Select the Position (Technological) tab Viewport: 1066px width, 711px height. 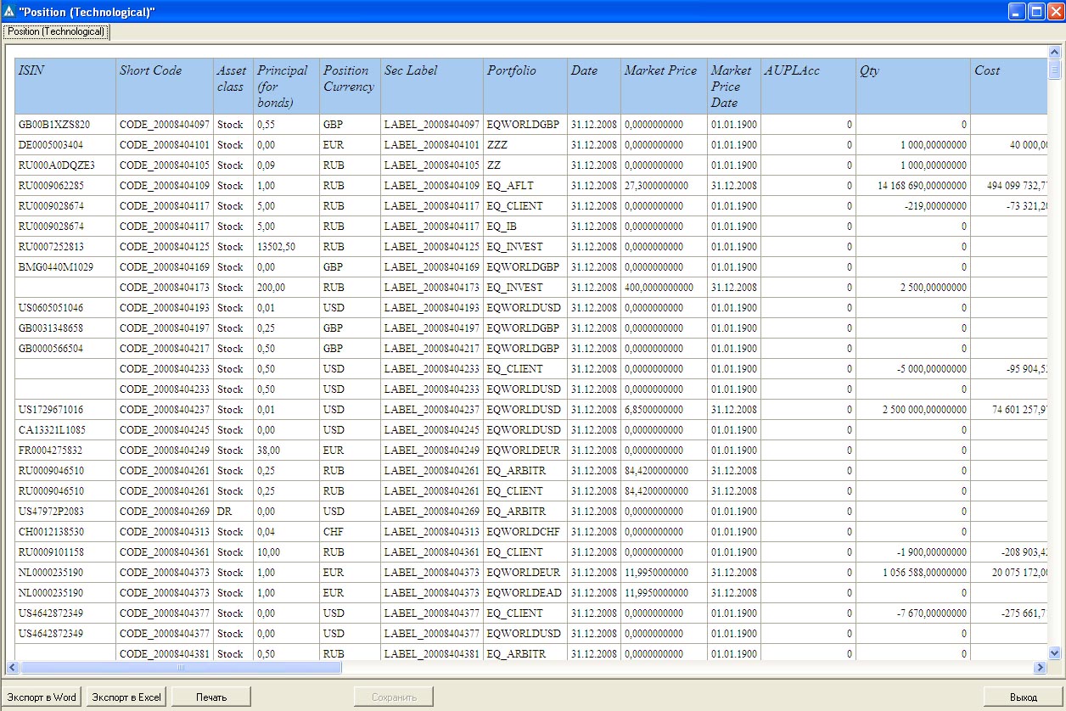pos(56,31)
